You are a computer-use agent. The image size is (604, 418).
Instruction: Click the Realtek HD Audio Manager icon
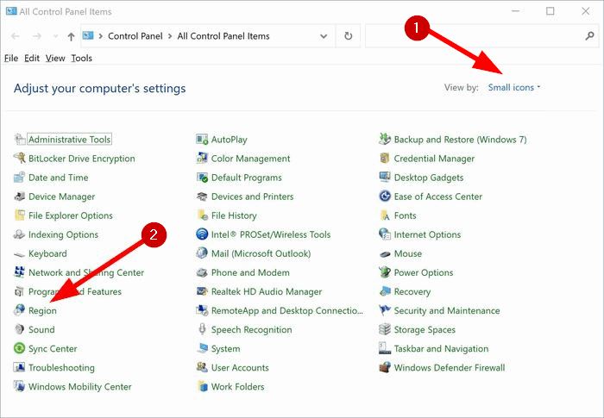click(x=202, y=292)
